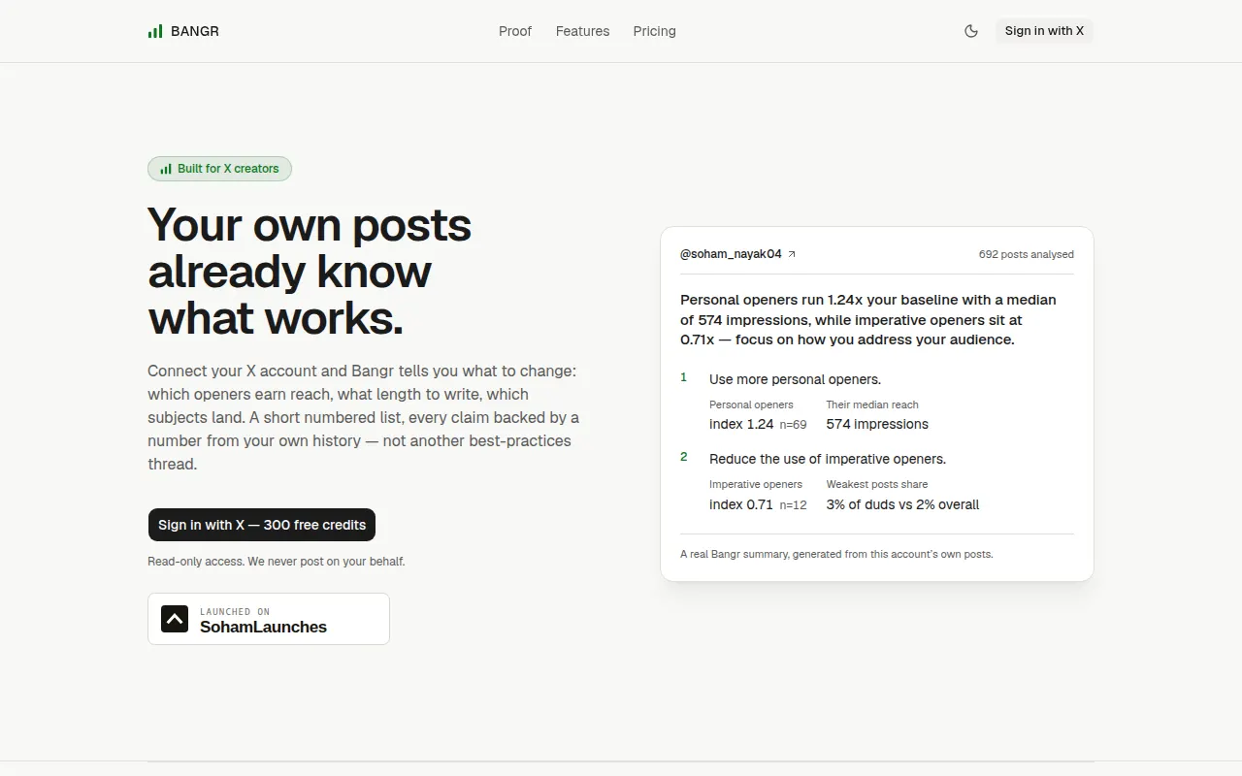The image size is (1242, 776).
Task: Click the 'Weakest posts share' label
Action: pyautogui.click(x=877, y=484)
